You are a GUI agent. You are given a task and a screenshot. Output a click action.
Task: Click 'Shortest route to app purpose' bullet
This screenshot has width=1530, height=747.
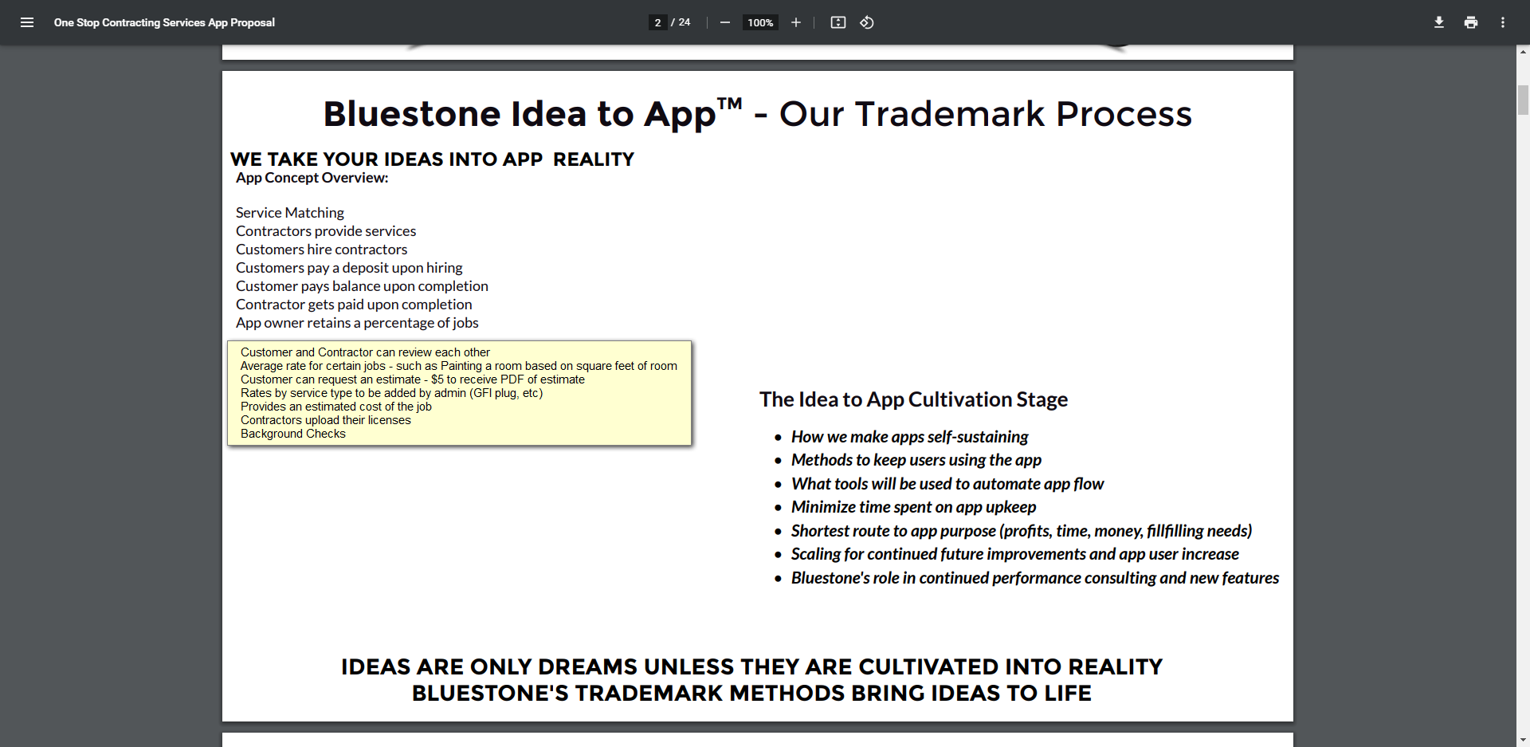tap(1022, 531)
